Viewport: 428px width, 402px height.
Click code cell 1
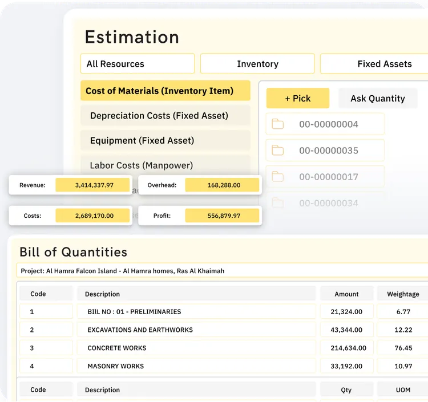pos(46,311)
